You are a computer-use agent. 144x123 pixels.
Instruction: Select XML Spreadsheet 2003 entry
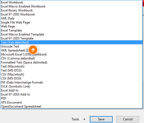point(71,50)
